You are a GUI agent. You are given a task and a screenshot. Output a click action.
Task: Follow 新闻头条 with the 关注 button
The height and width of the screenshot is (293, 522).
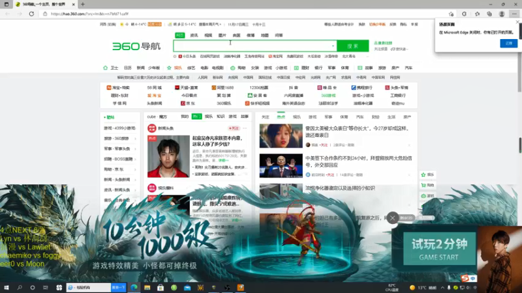point(234,128)
